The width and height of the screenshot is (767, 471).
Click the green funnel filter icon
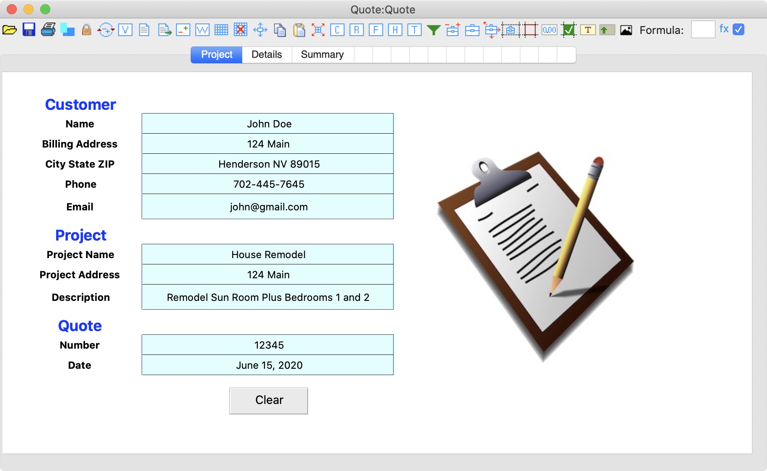click(433, 30)
